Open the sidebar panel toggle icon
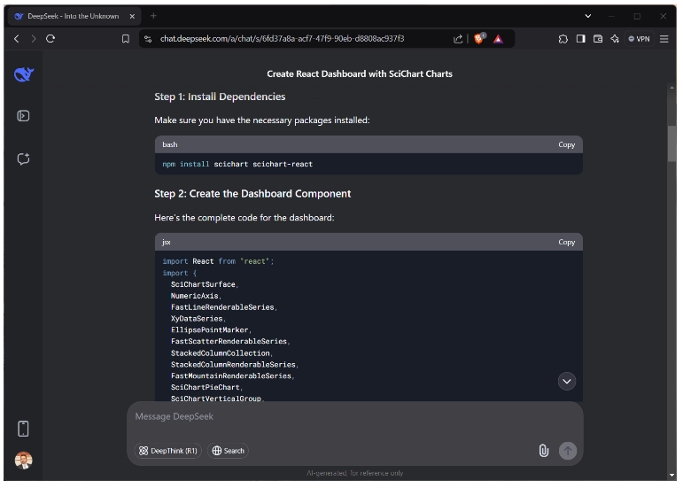This screenshot has width=683, height=488. 23,116
